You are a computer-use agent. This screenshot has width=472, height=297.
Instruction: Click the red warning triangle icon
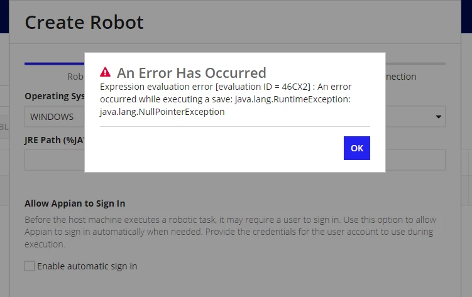(106, 72)
